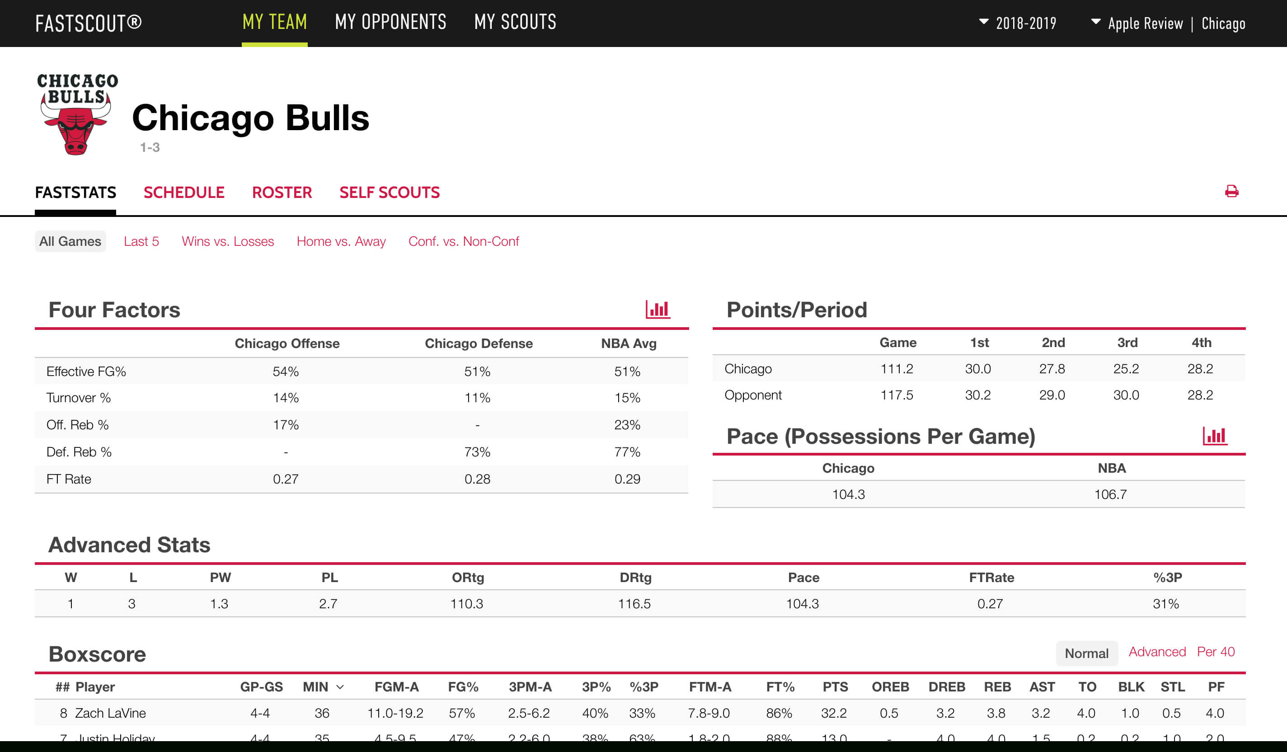Navigate to MY SCOUTS section
The height and width of the screenshot is (752, 1287).
point(515,23)
